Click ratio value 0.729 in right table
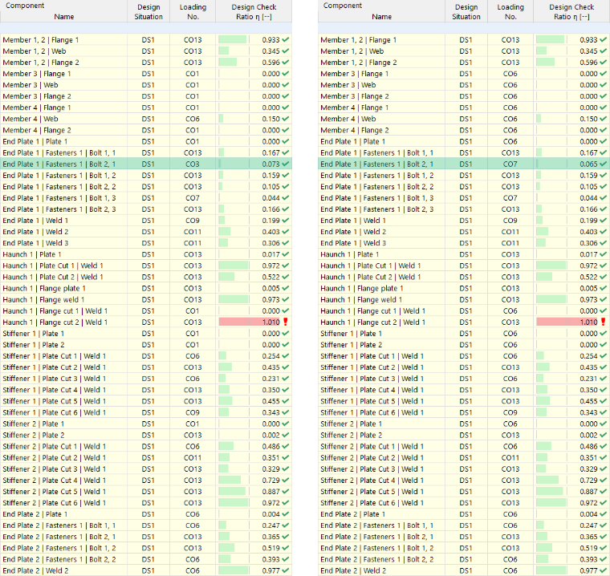Viewport: 610px width, 576px height. 588,481
